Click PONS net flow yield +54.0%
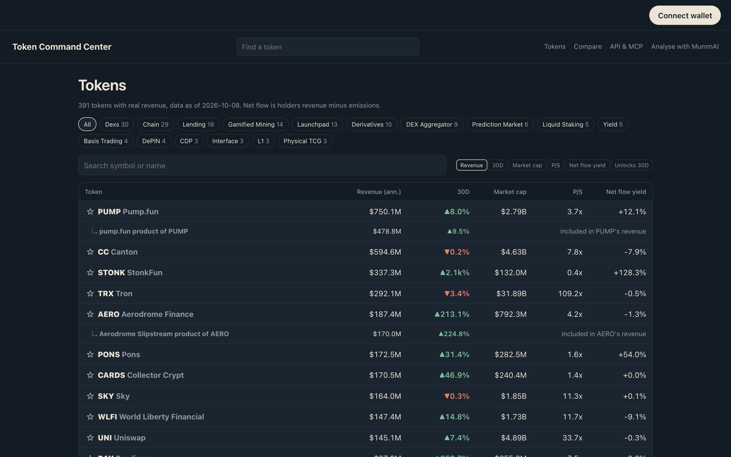The height and width of the screenshot is (457, 731). 632,354
